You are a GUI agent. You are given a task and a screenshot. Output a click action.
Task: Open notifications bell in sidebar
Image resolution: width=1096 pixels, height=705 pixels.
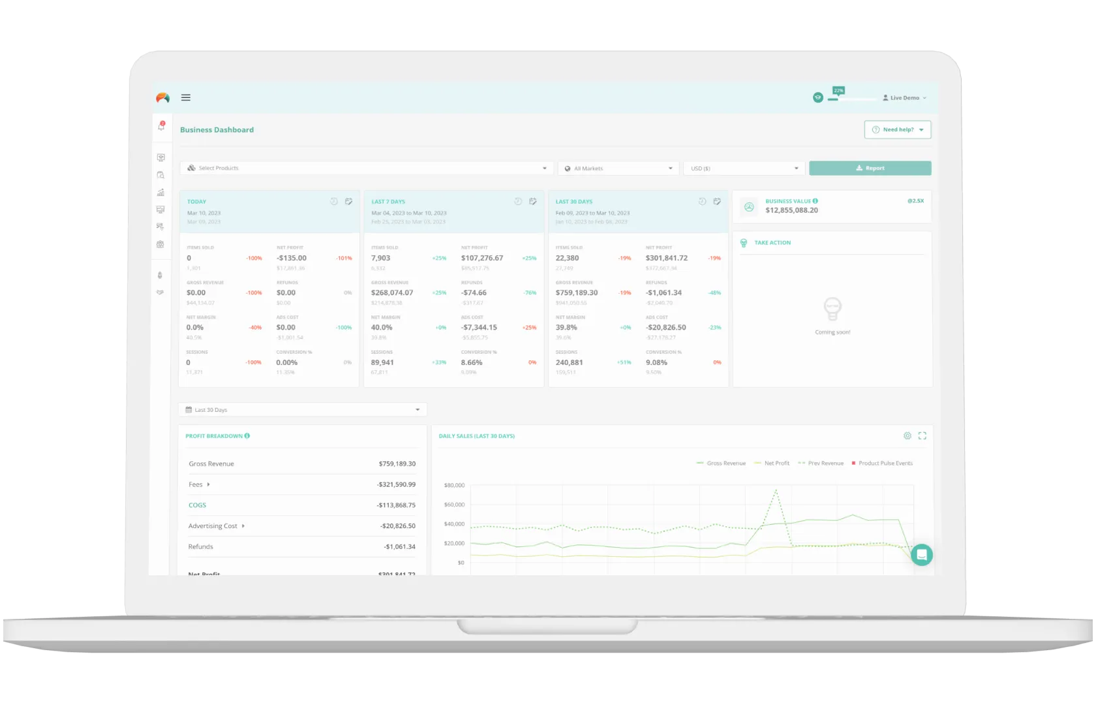click(161, 126)
